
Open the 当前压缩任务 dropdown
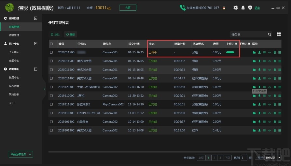(x=21, y=154)
